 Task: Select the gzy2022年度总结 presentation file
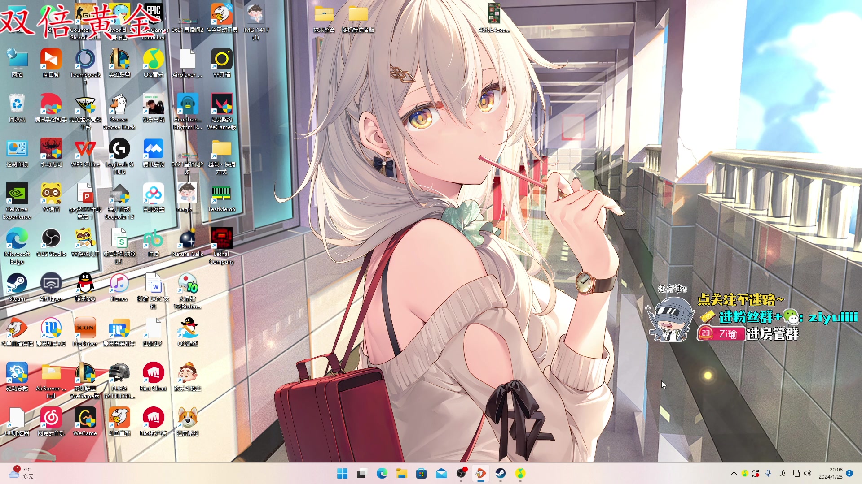[85, 201]
